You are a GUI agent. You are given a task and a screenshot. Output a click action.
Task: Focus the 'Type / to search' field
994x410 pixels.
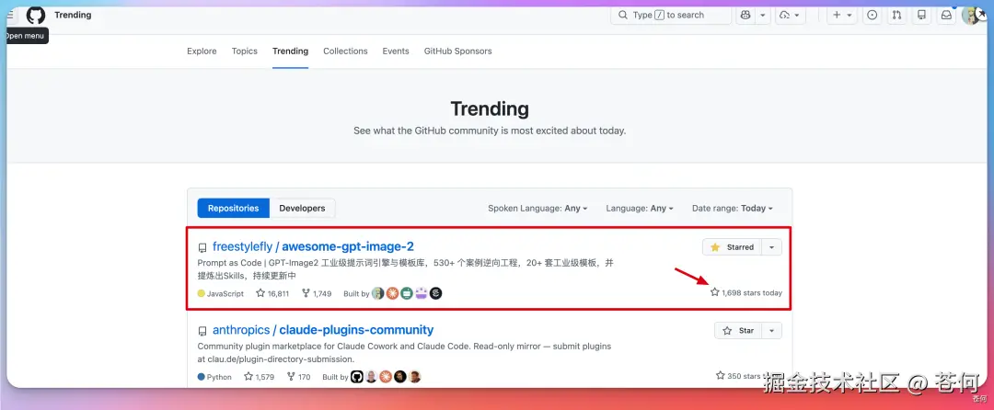[x=671, y=16]
